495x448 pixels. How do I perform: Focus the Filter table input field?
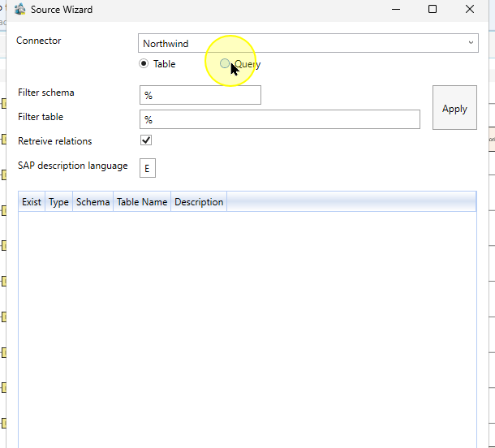(280, 119)
